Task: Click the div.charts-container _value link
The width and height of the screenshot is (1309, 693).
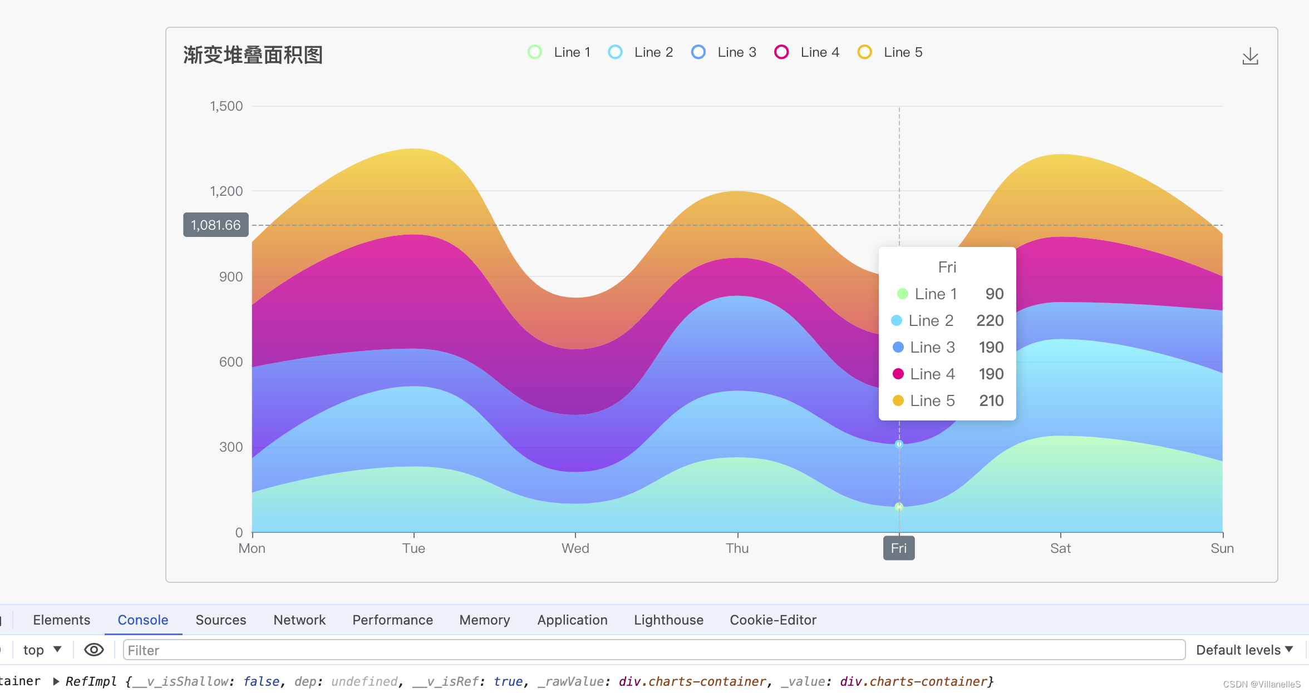Action: [914, 681]
